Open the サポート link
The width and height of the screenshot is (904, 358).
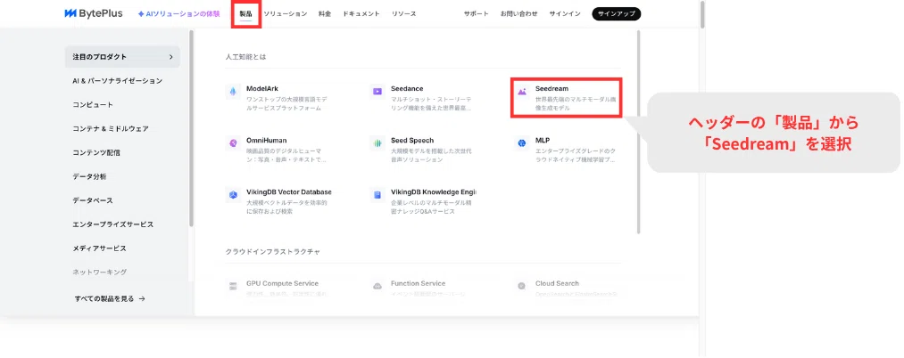477,14
